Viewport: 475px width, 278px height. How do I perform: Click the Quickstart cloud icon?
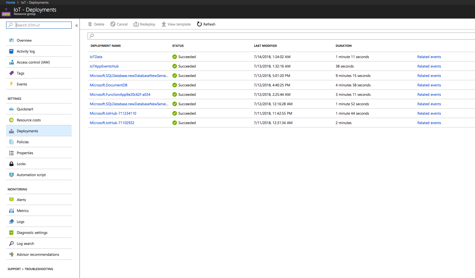click(x=11, y=109)
